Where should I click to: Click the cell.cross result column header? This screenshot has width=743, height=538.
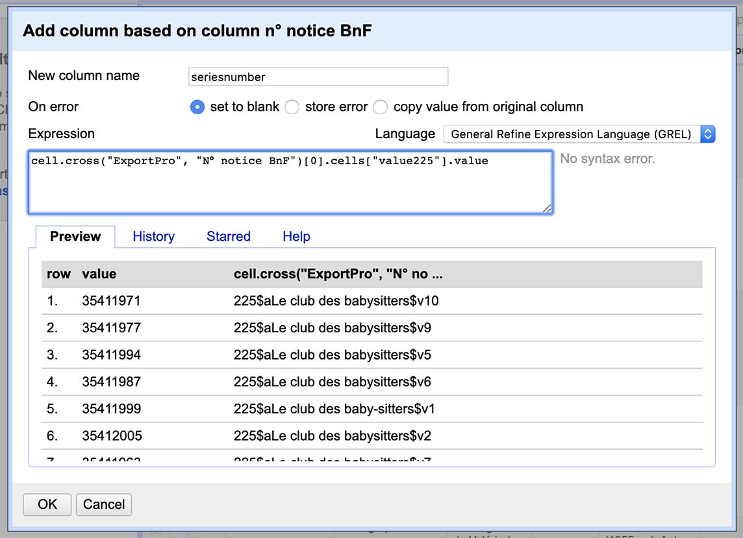(x=338, y=274)
